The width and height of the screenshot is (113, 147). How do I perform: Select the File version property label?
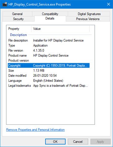(x=16, y=51)
